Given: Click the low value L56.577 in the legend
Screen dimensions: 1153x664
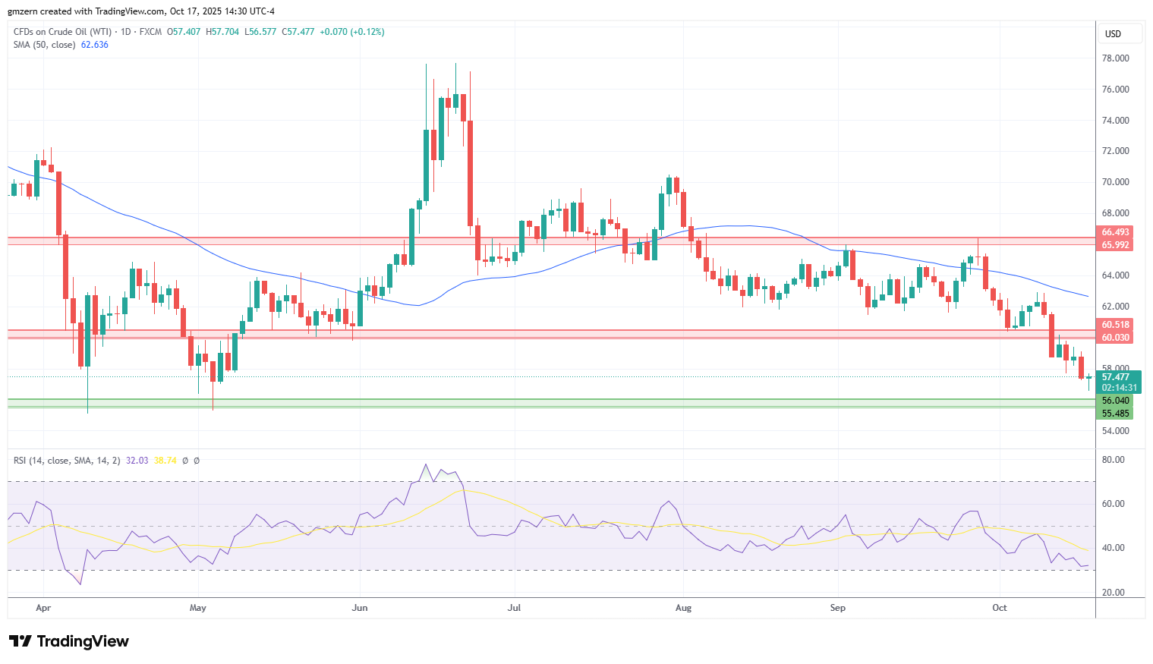Looking at the screenshot, I should coord(260,32).
